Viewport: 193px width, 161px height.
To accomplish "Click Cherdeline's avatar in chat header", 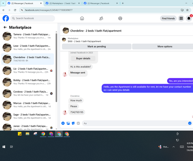I will (66, 30).
